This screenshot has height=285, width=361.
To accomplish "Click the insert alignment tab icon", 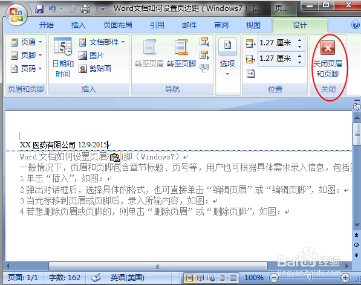I will point(250,74).
